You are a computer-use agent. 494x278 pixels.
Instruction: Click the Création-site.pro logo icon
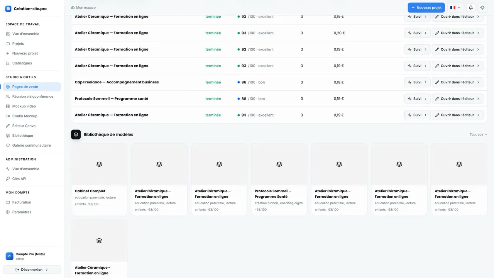pos(8,8)
